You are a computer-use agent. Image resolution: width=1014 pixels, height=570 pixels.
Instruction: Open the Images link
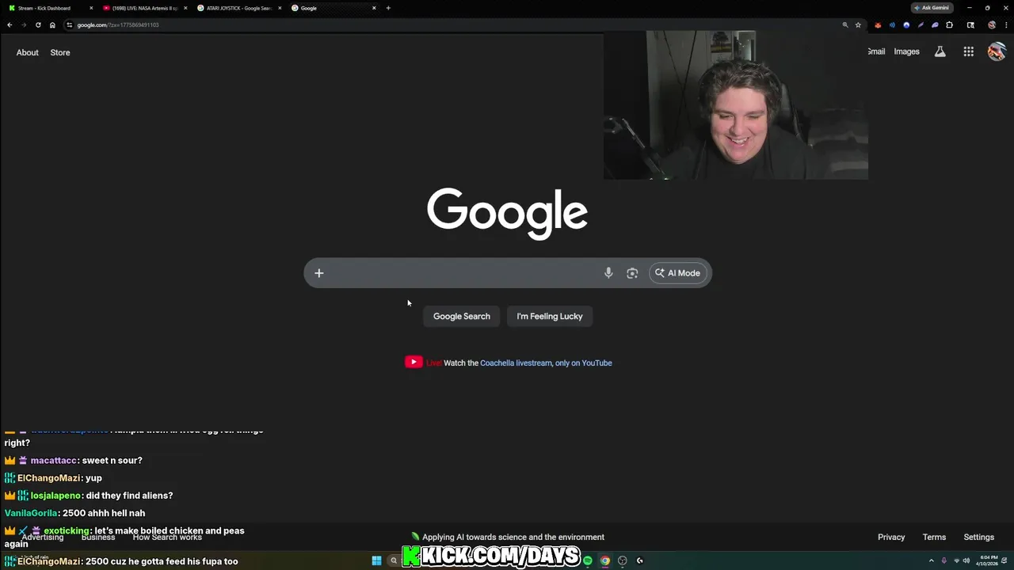[x=907, y=51]
